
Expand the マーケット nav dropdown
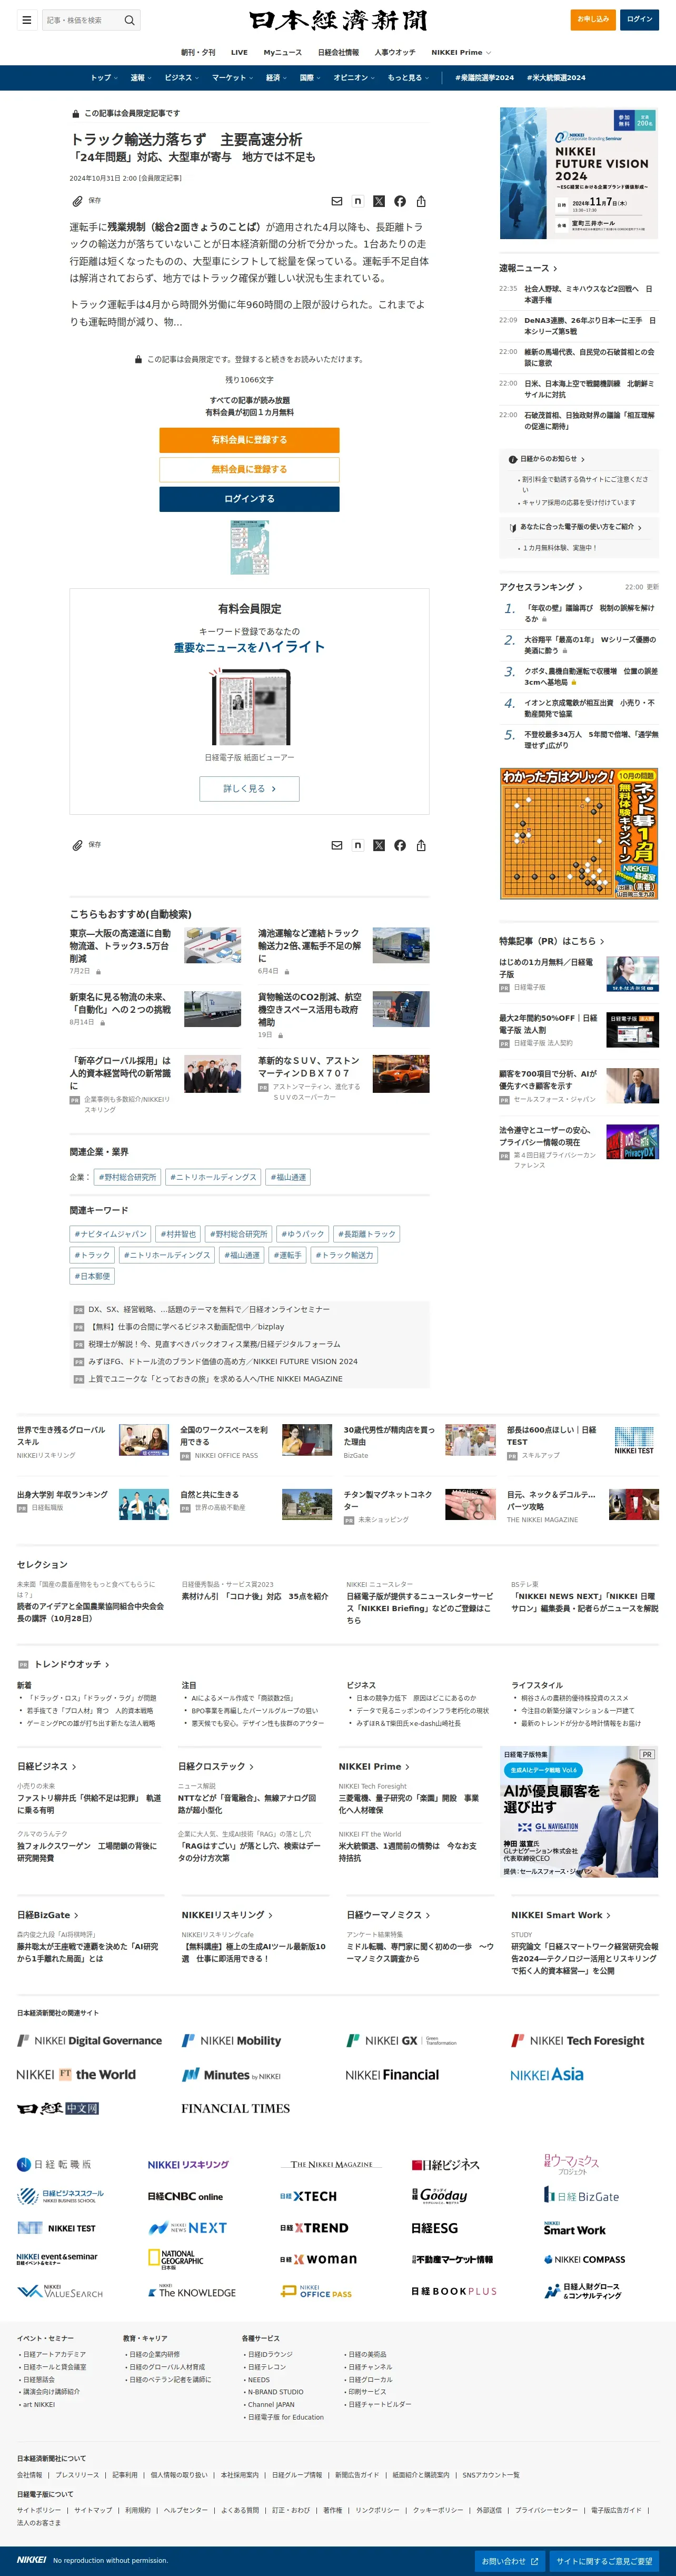[232, 77]
